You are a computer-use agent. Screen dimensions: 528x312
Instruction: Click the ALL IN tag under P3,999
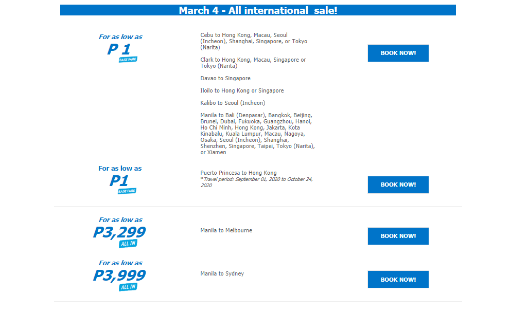128,287
